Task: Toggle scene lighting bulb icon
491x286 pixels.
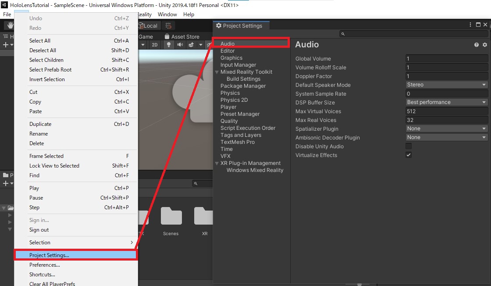Action: [168, 45]
